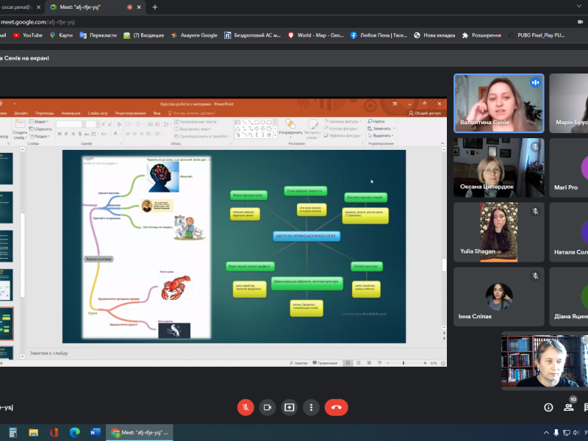
Task: Open the YouTube bookmark
Action: coord(28,35)
